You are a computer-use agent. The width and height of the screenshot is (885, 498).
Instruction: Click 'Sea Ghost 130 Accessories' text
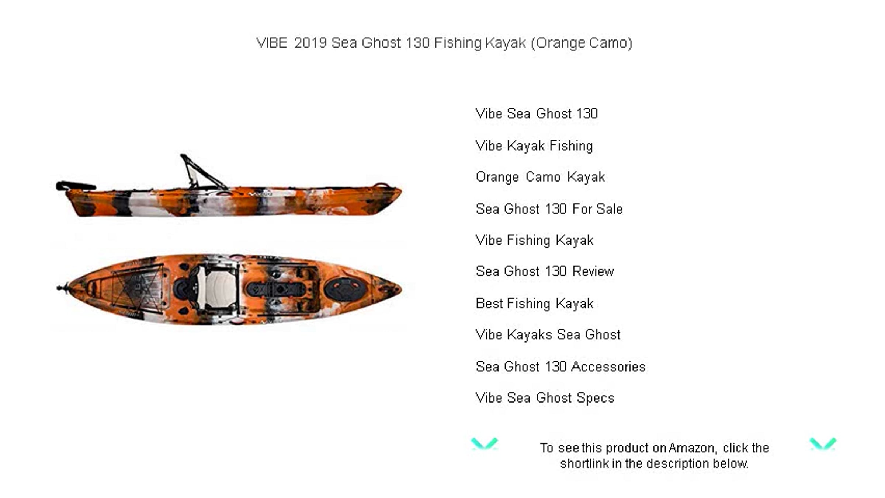(x=560, y=367)
